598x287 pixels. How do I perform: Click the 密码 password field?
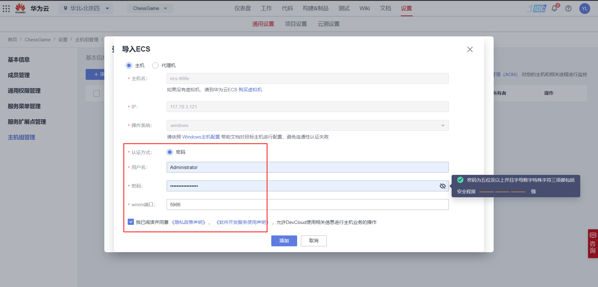[307, 186]
